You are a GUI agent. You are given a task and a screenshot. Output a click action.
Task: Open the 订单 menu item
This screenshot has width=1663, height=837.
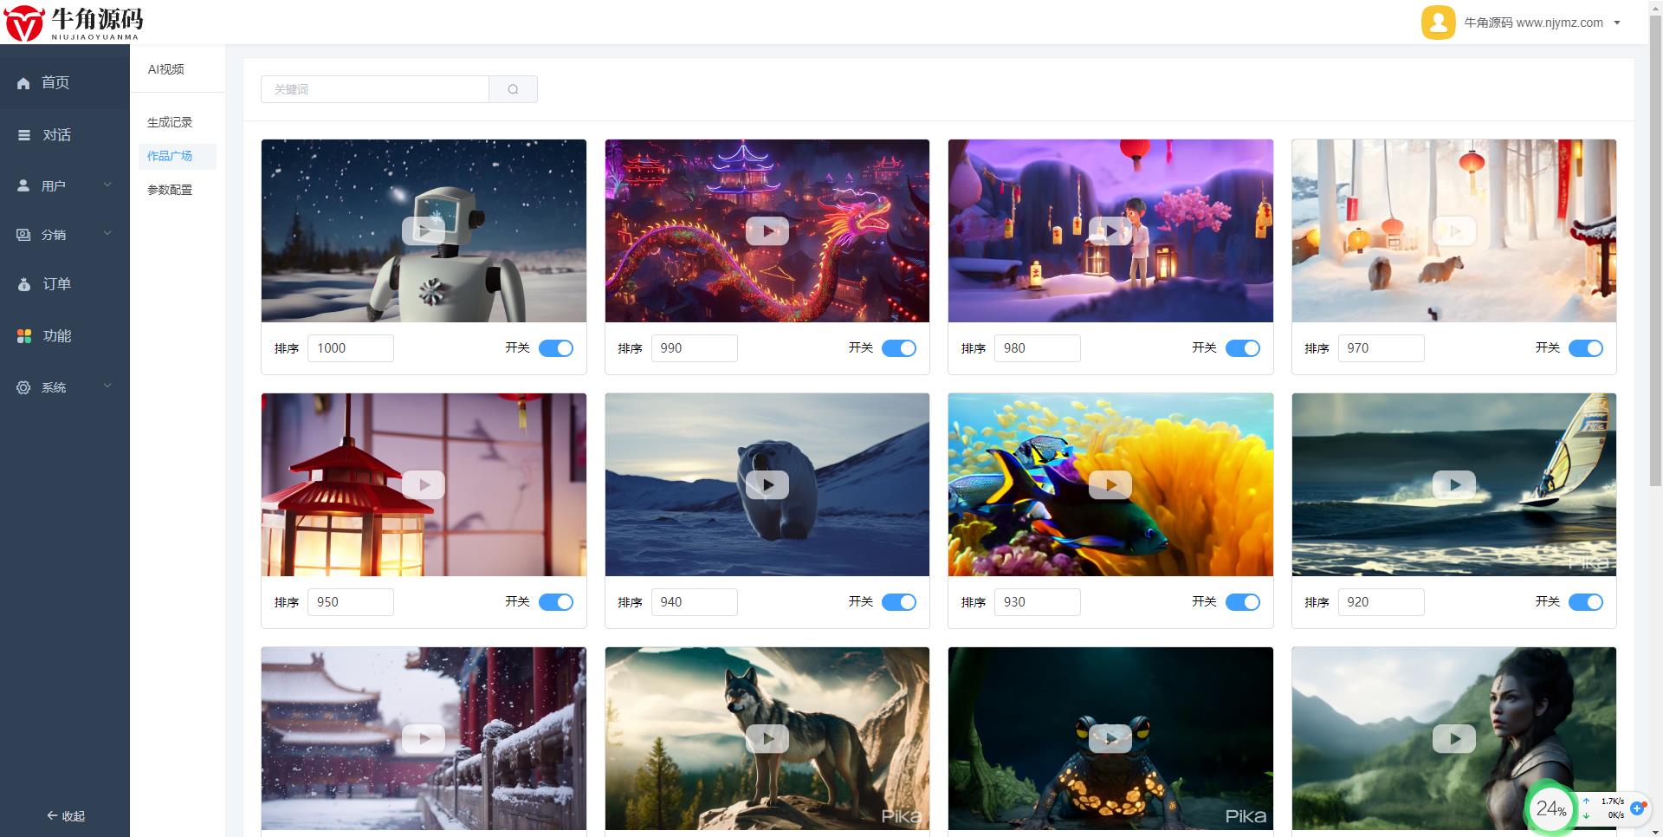tap(65, 284)
